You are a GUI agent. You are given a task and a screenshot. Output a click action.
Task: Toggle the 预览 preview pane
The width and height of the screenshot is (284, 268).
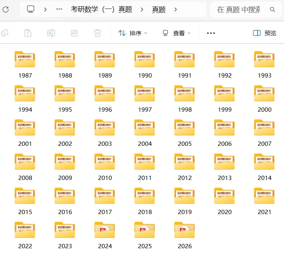coord(265,33)
